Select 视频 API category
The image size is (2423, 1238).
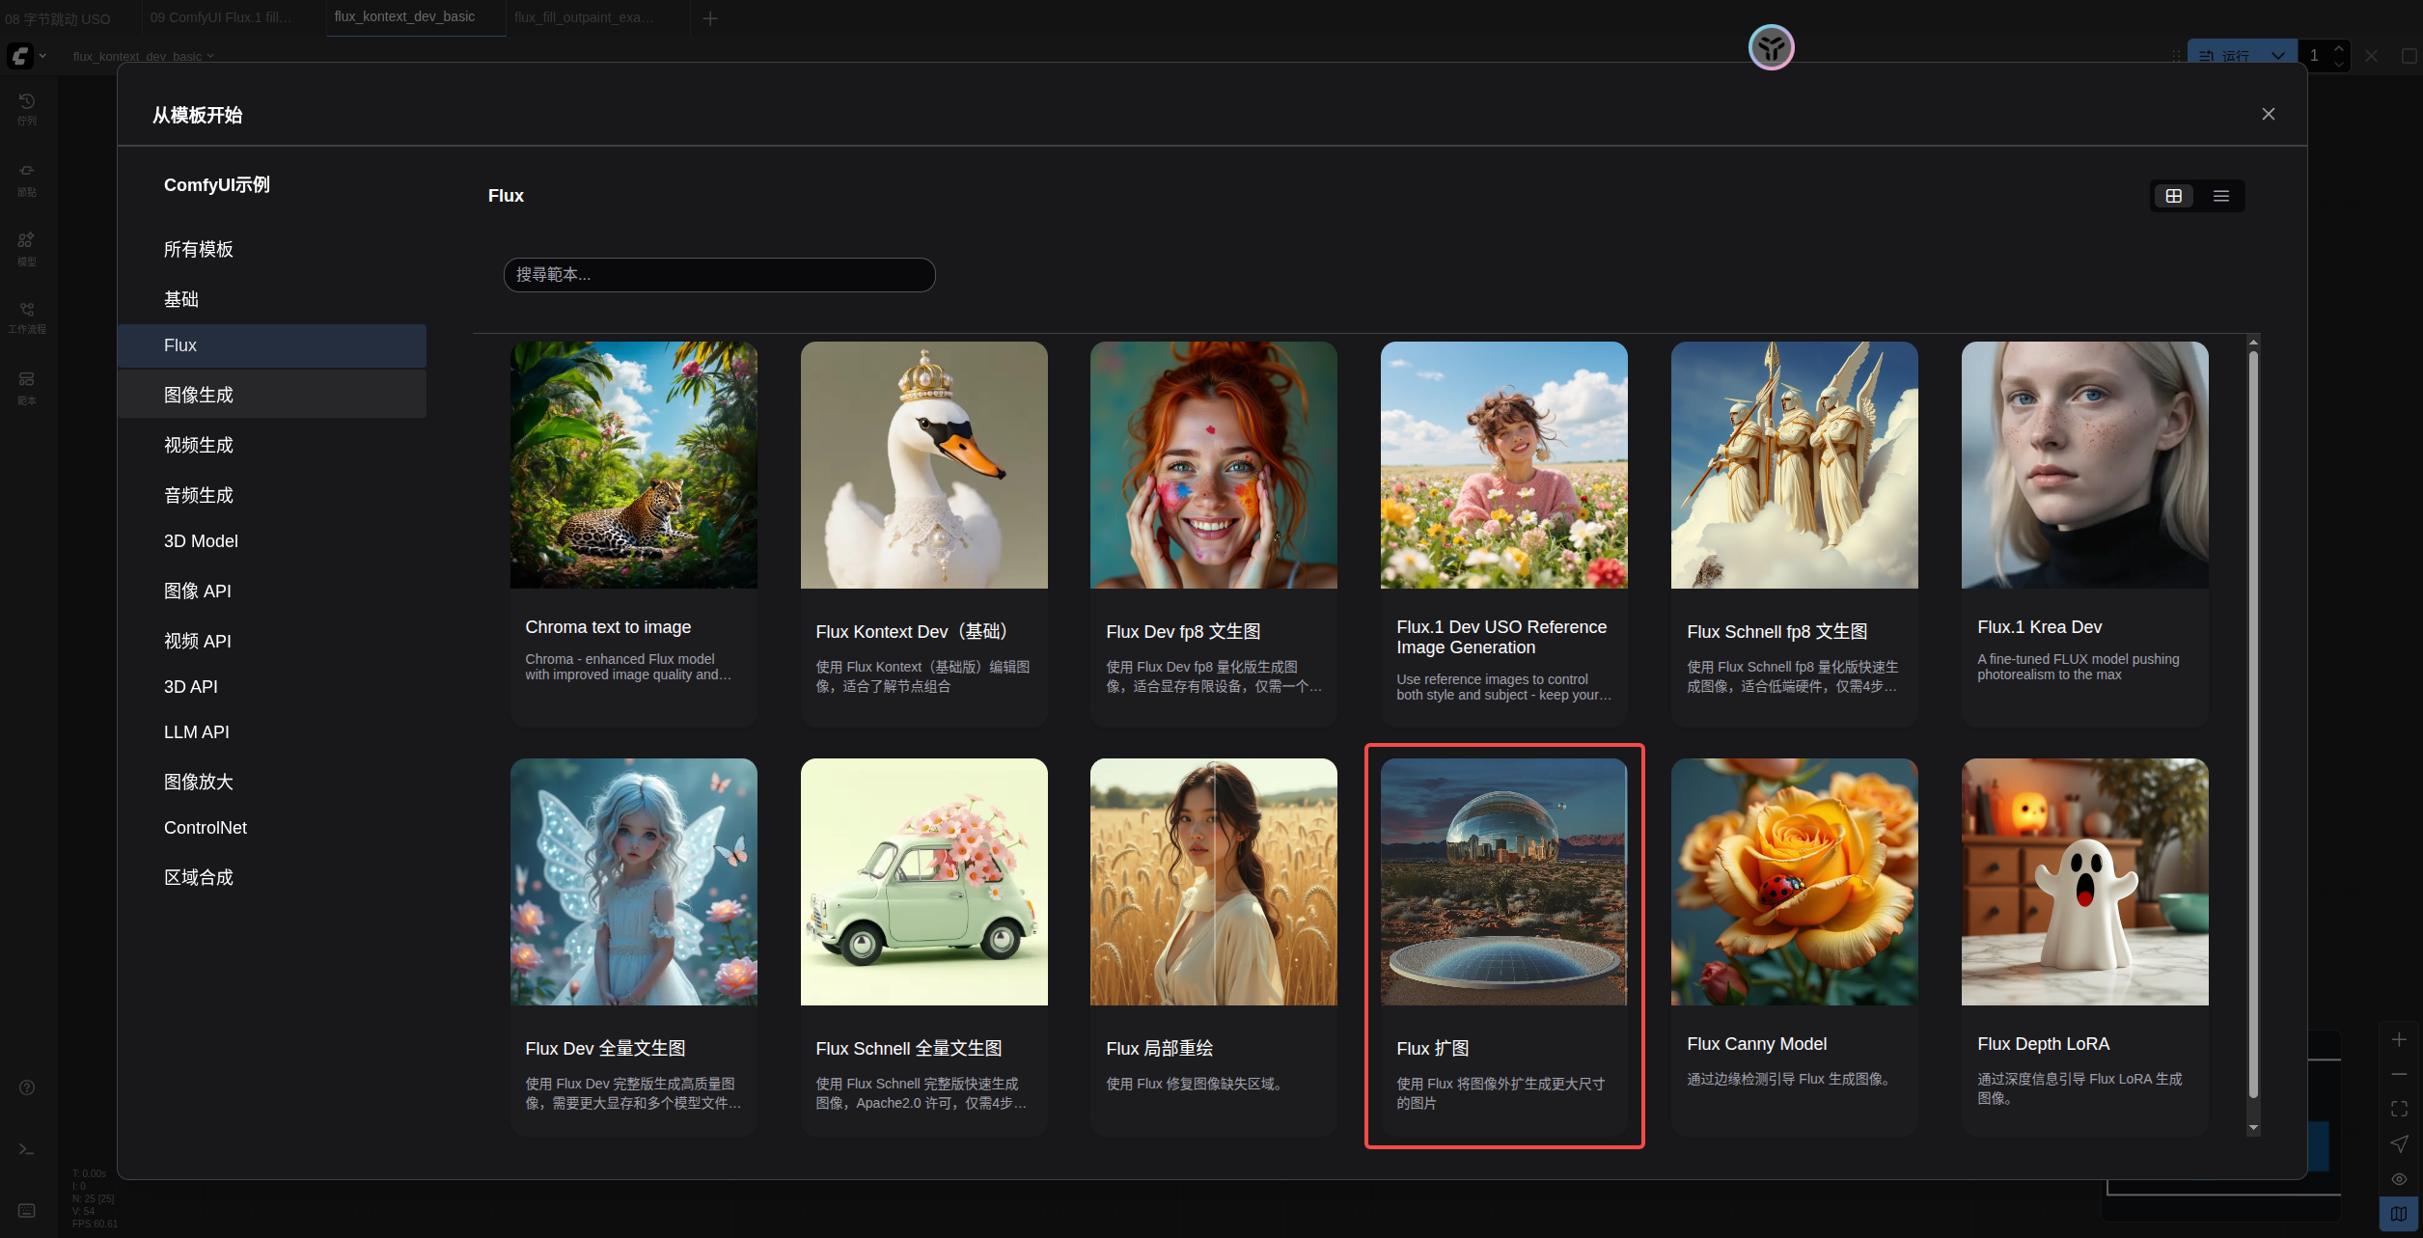click(272, 642)
